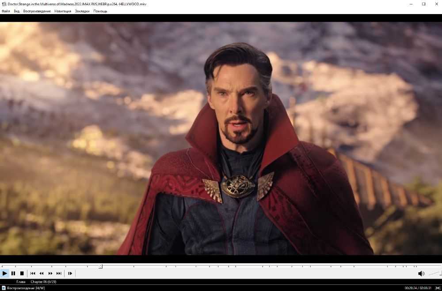The image size is (442, 291).
Task: Mute the audio with speaker icon
Action: (x=421, y=273)
